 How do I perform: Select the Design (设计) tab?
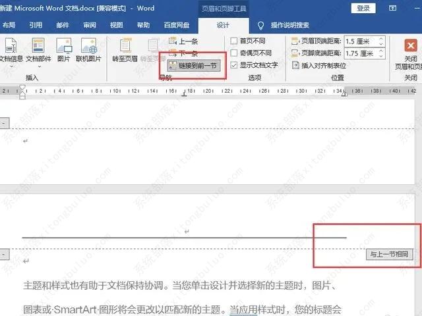click(x=223, y=25)
